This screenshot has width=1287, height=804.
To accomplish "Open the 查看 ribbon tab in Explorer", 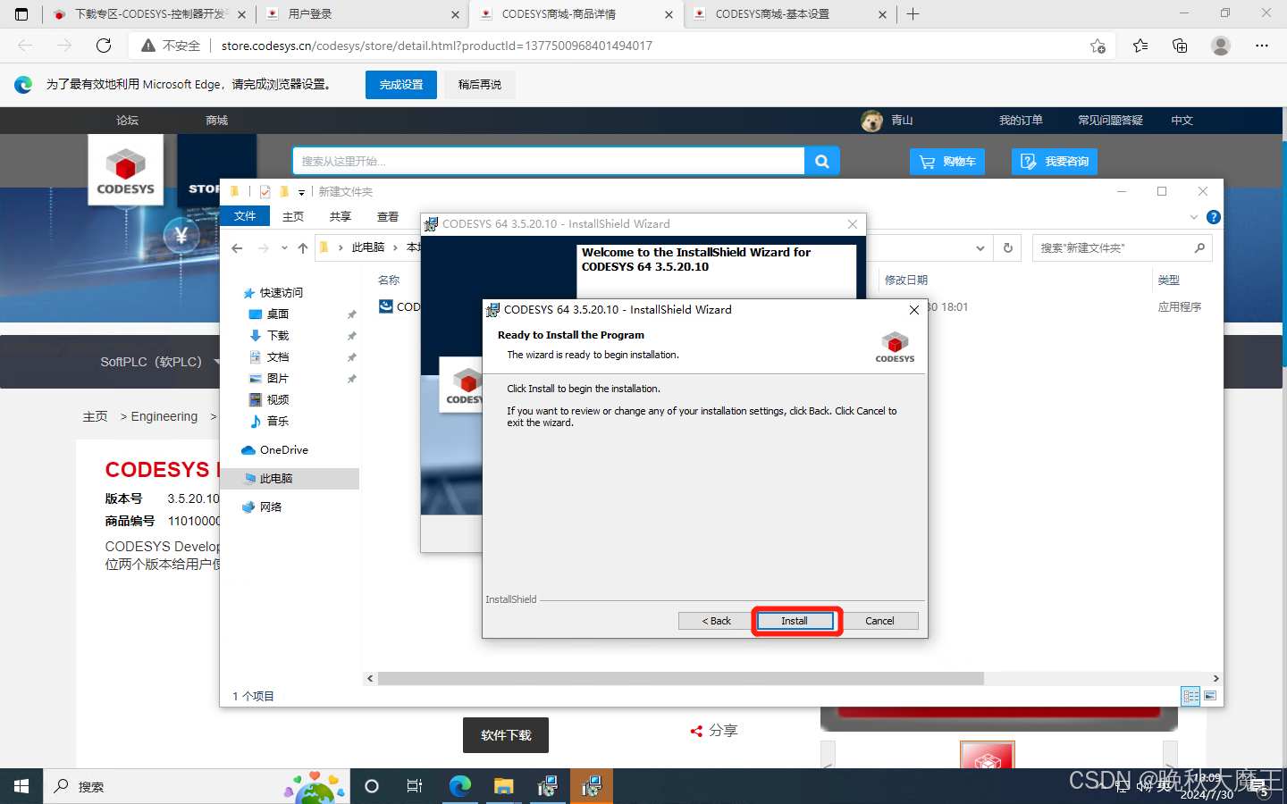I will (x=388, y=216).
